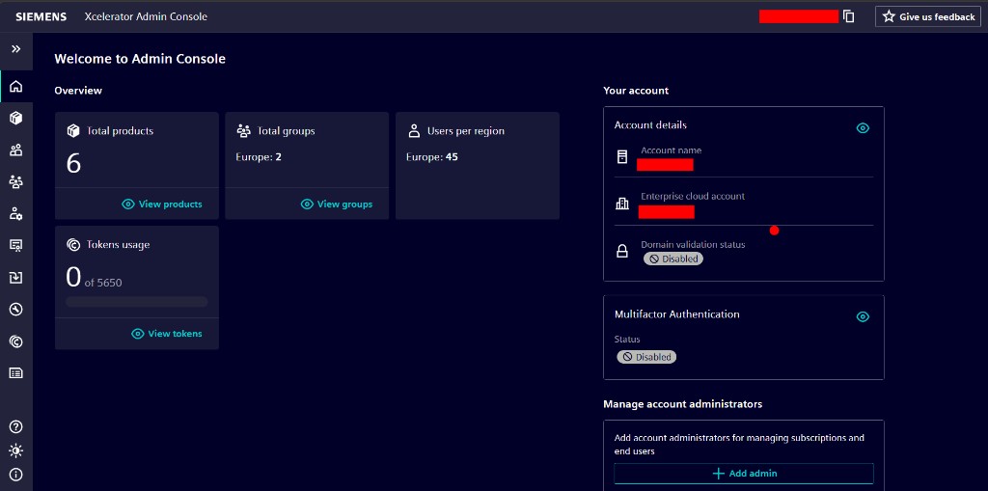Open the View groups link
The image size is (988, 491).
click(337, 205)
